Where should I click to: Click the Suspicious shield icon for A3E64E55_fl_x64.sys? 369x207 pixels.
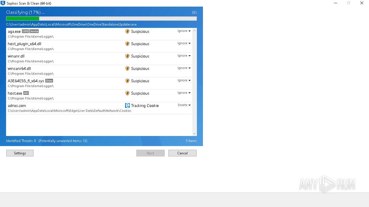pos(127,81)
